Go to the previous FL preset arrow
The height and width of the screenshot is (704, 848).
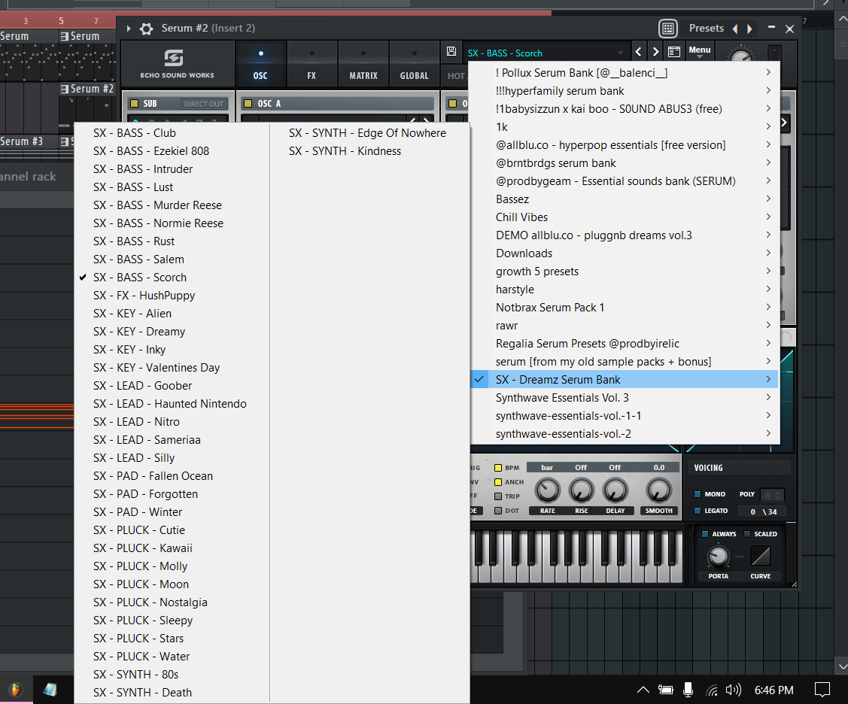[735, 29]
